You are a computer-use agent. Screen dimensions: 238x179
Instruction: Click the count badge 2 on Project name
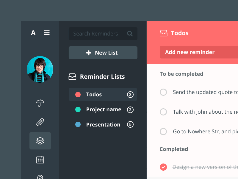tap(130, 110)
